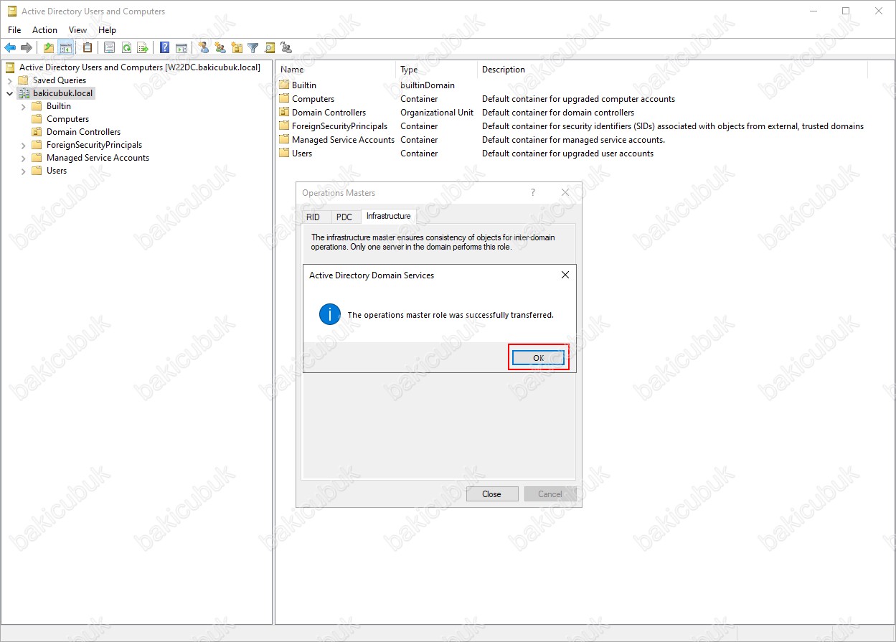Open the Properties toolbar icon
Image resolution: width=896 pixels, height=642 pixels.
pyautogui.click(x=110, y=48)
